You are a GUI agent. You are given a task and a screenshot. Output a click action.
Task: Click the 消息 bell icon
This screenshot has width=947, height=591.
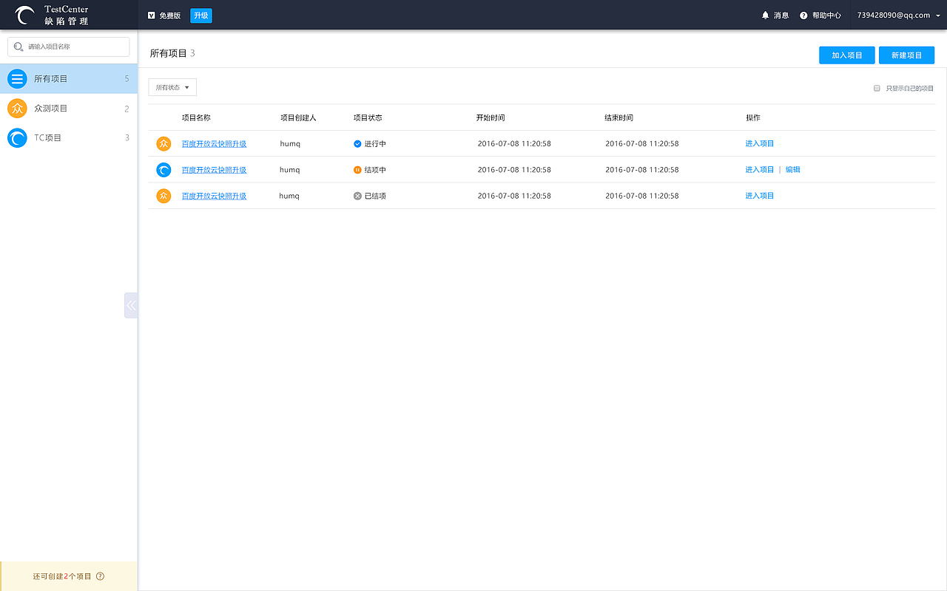tap(766, 16)
